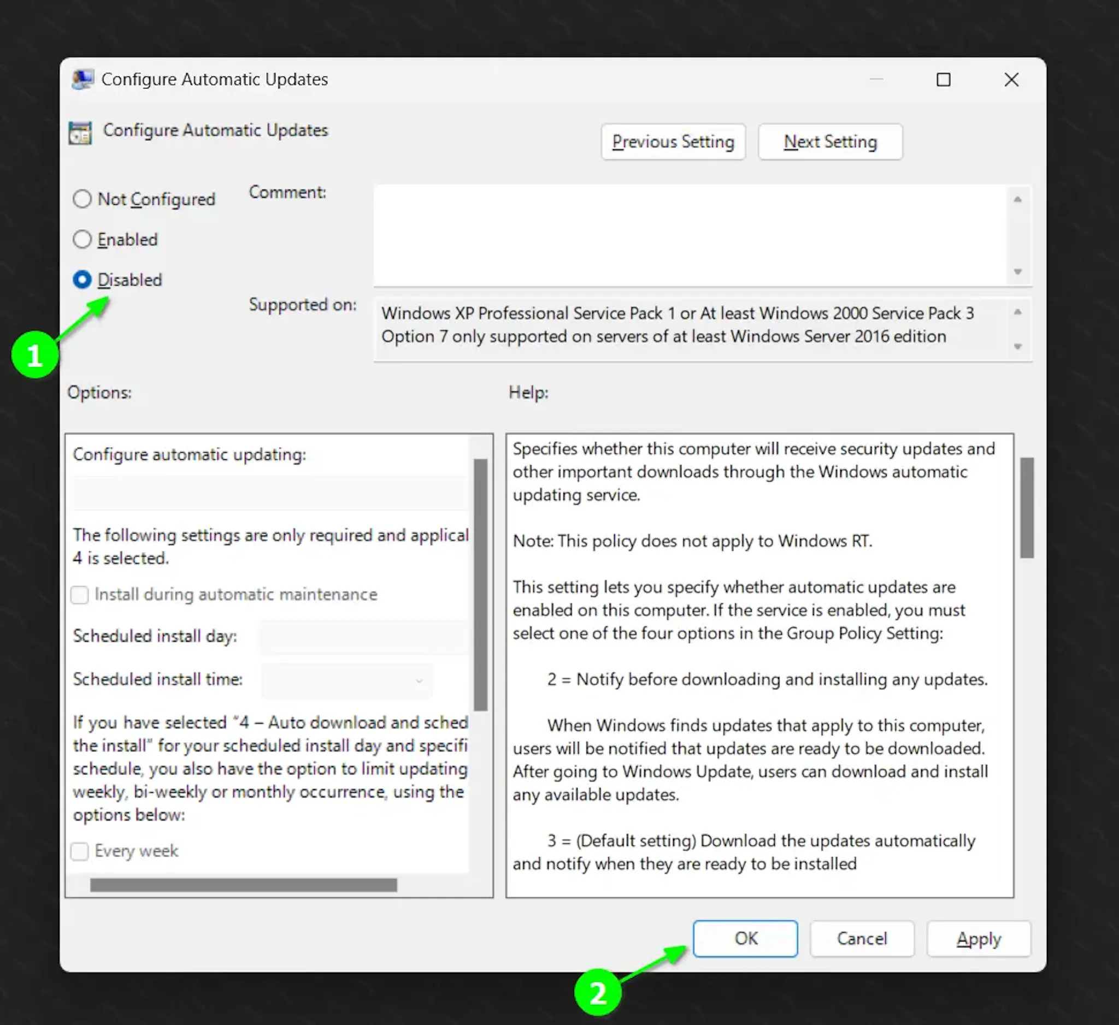Screen dimensions: 1119x1025
Task: Click the Supported on scroll down arrow
Action: [1017, 347]
